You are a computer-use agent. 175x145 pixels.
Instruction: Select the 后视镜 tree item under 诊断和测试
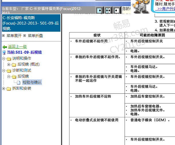(x=23, y=76)
